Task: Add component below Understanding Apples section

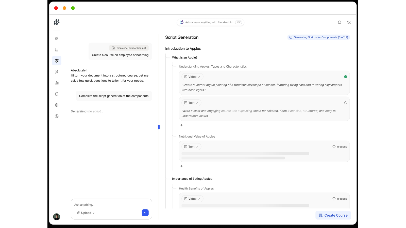Action: click(181, 125)
